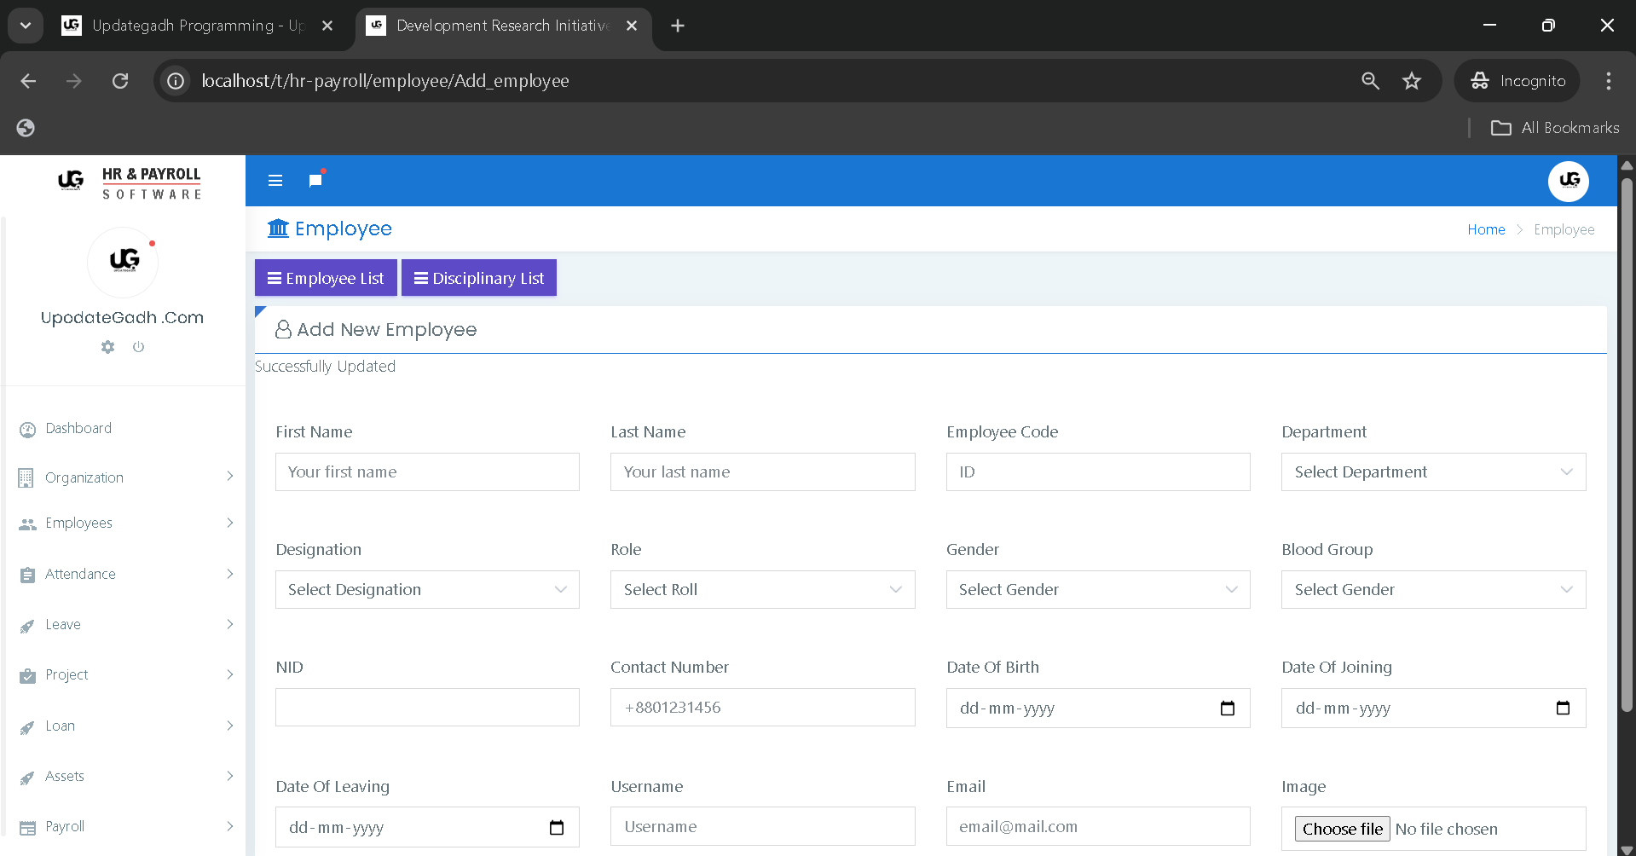Open the Date Of Joining calendar picker icon
Image resolution: width=1636 pixels, height=856 pixels.
(1562, 709)
